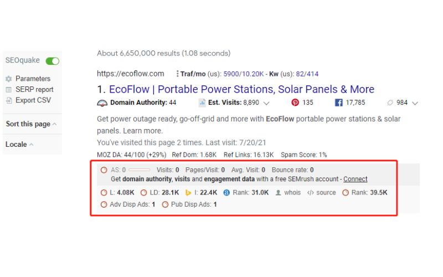Screen dimensions: 443x277
Task: Click the Pub Disp Ads value 1
Action: [x=215, y=204]
